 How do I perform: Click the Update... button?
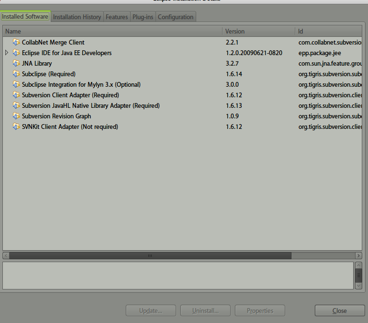(x=151, y=311)
